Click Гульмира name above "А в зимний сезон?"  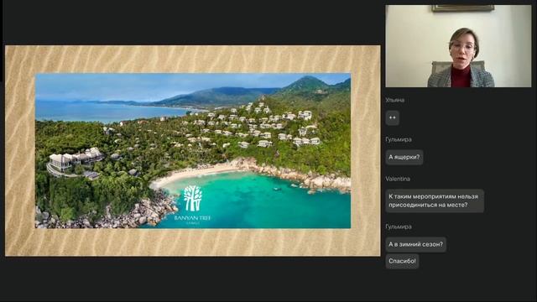(x=399, y=226)
